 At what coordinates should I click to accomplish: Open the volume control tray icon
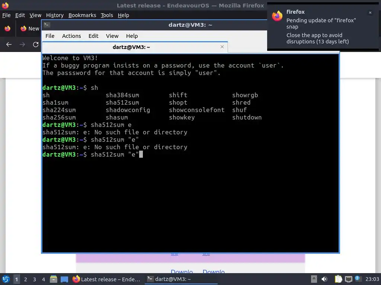click(x=324, y=279)
